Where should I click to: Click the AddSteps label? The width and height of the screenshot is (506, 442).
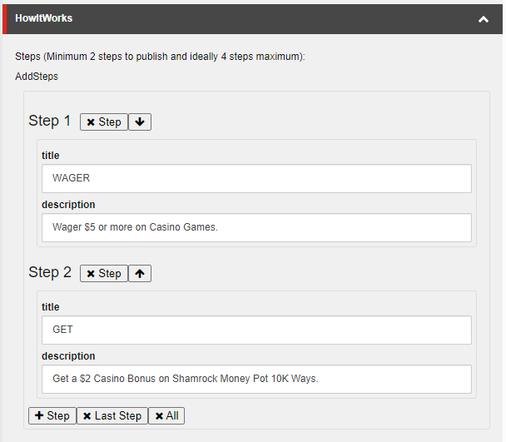[37, 77]
